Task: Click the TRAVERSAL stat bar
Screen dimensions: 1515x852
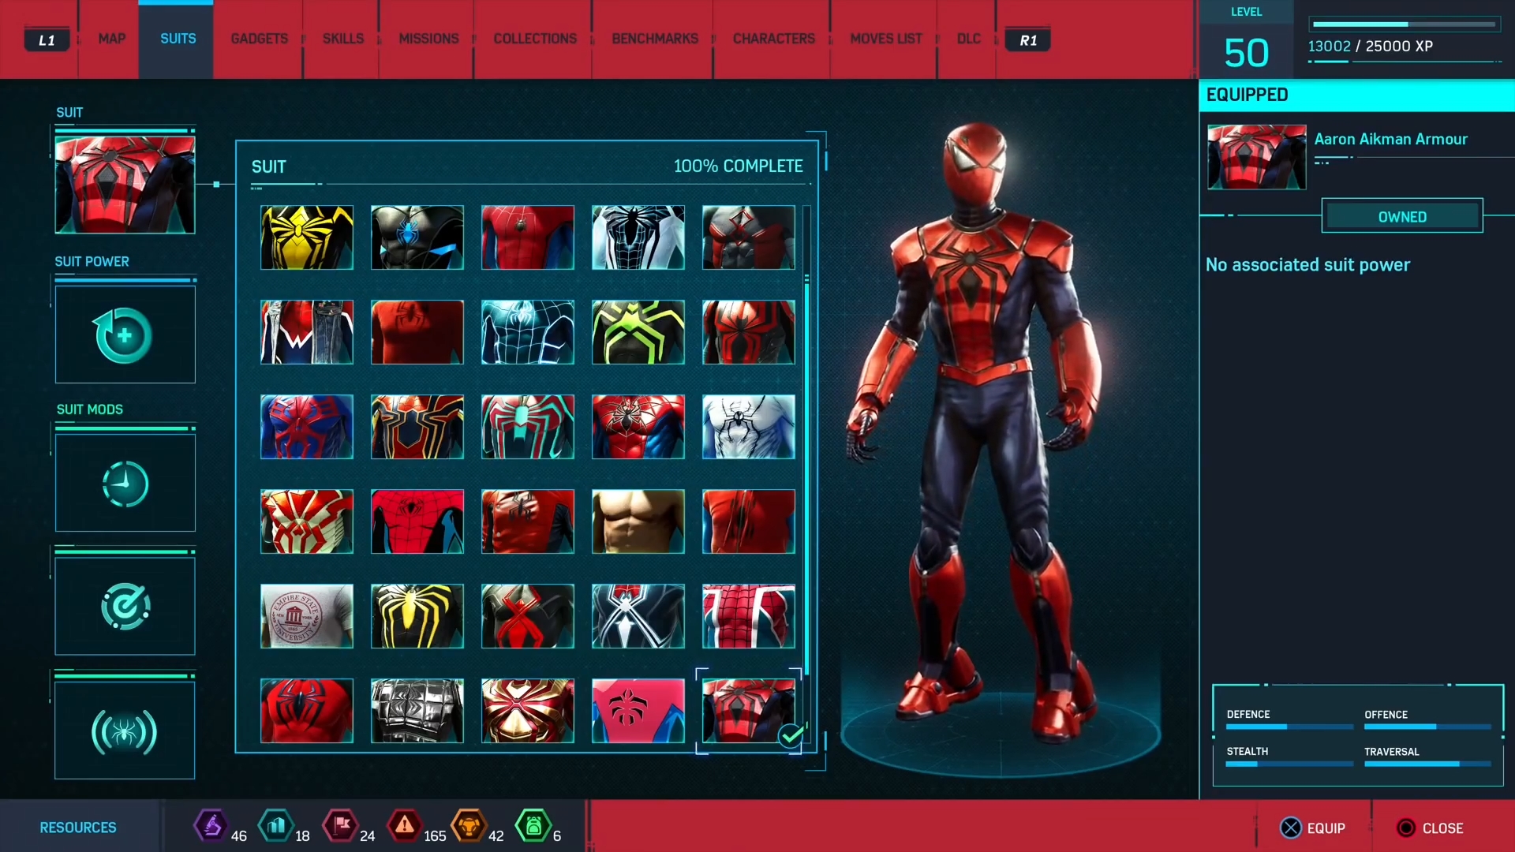Action: [1427, 764]
